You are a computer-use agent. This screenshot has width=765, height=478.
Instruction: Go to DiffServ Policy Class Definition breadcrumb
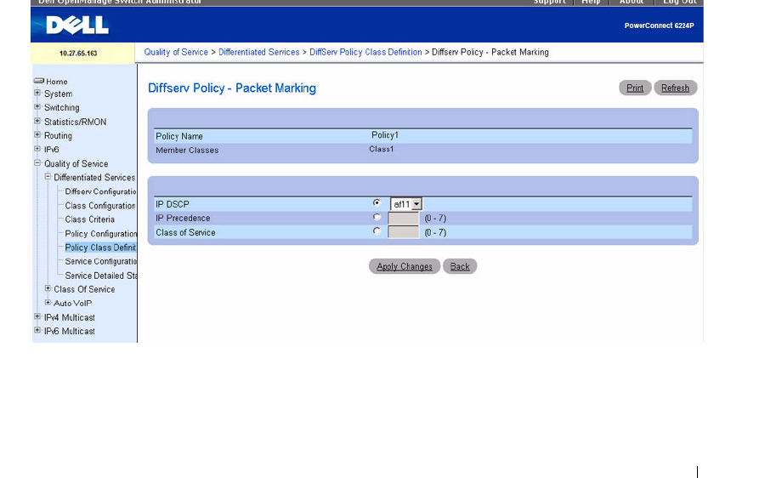(x=365, y=52)
